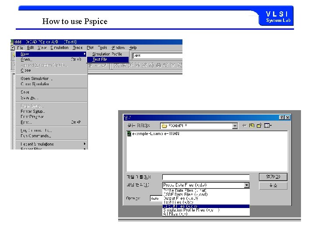Expand the New submenu entry
The height and width of the screenshot is (236, 315).
pyautogui.click(x=51, y=54)
